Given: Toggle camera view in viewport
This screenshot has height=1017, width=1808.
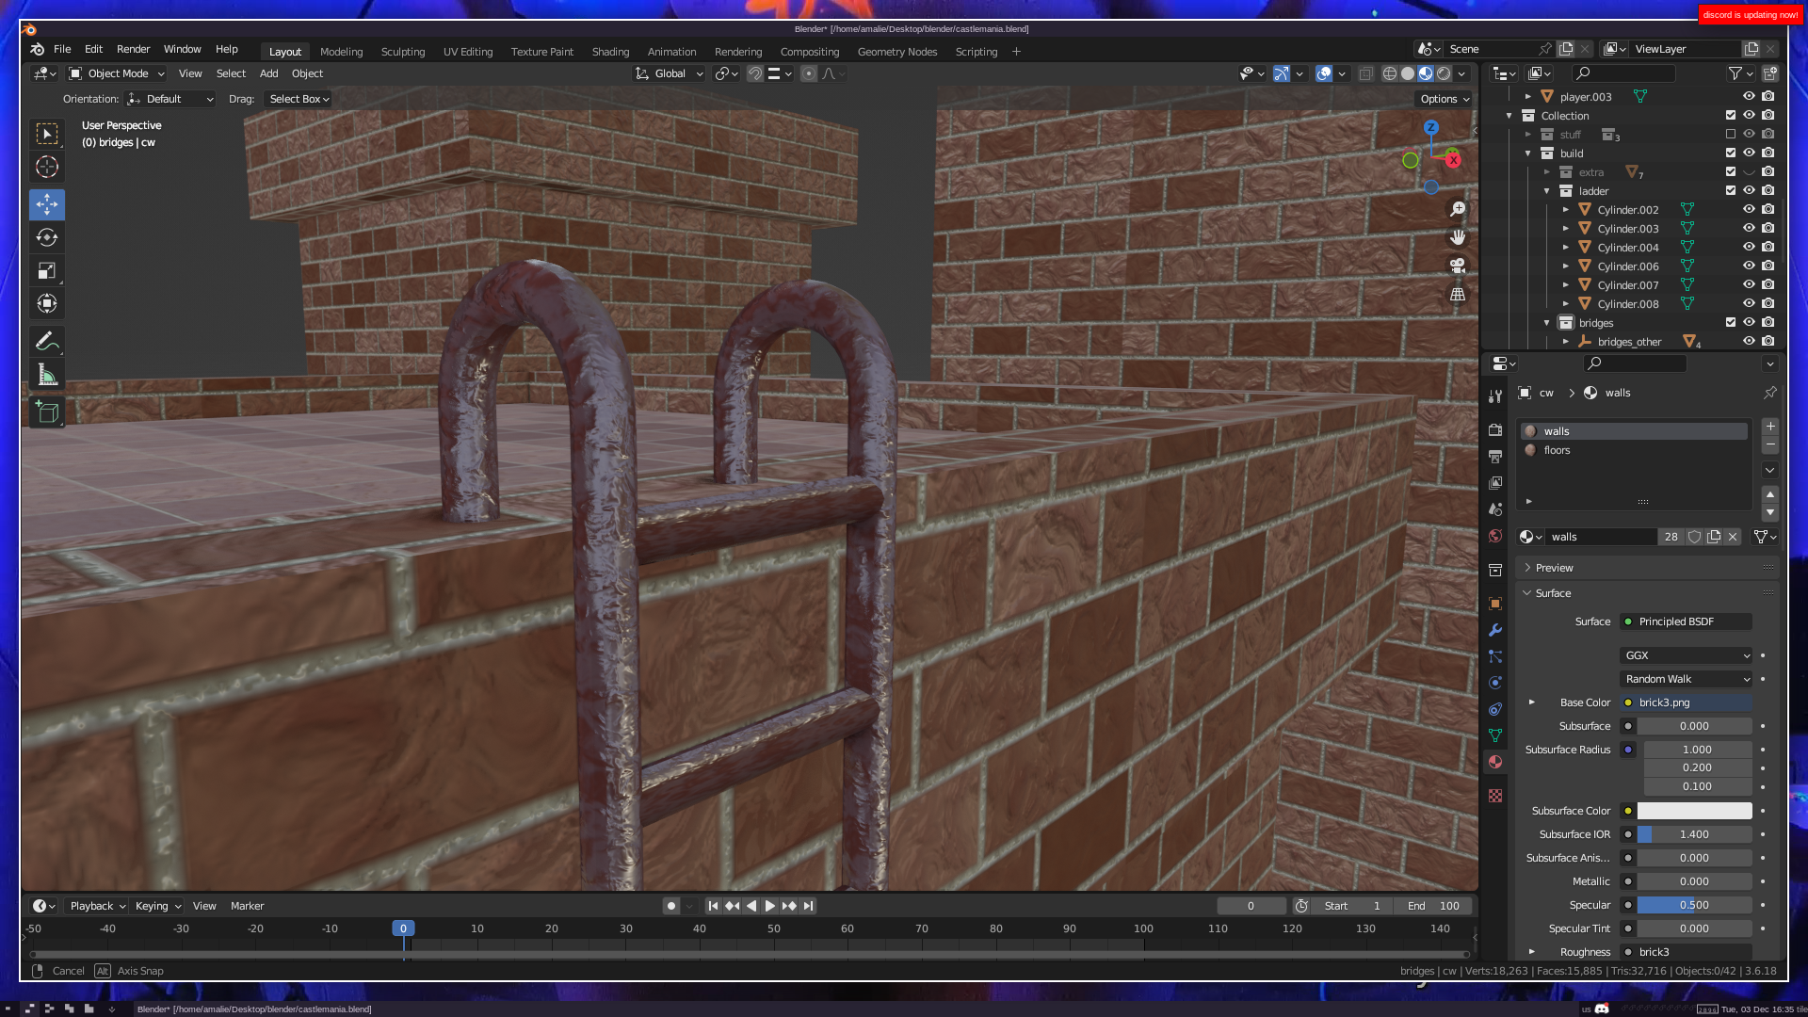Looking at the screenshot, I should 1458,266.
